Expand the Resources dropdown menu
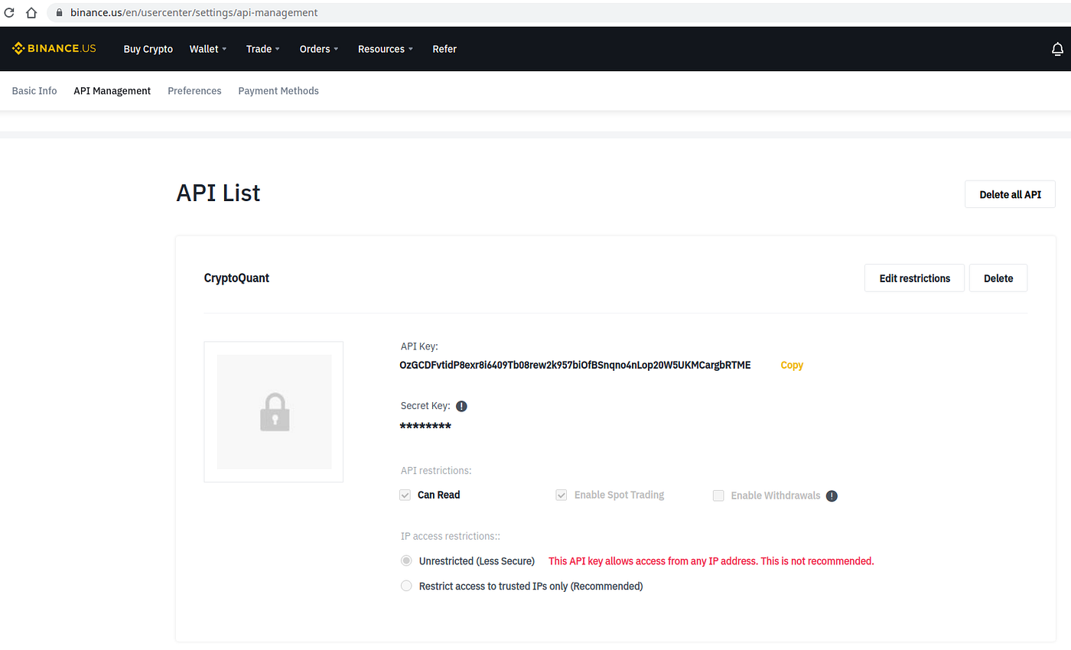1071x650 pixels. pyautogui.click(x=386, y=49)
